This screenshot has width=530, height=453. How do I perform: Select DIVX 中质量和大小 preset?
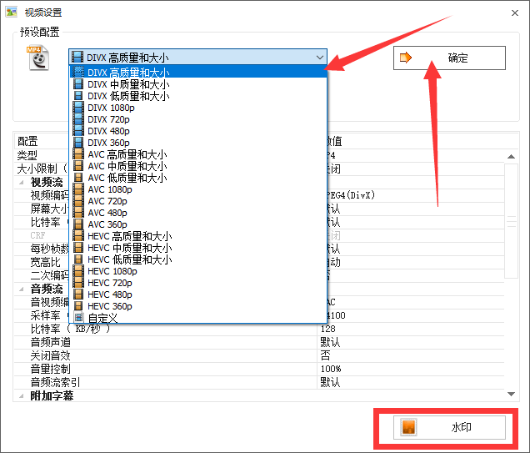point(198,84)
